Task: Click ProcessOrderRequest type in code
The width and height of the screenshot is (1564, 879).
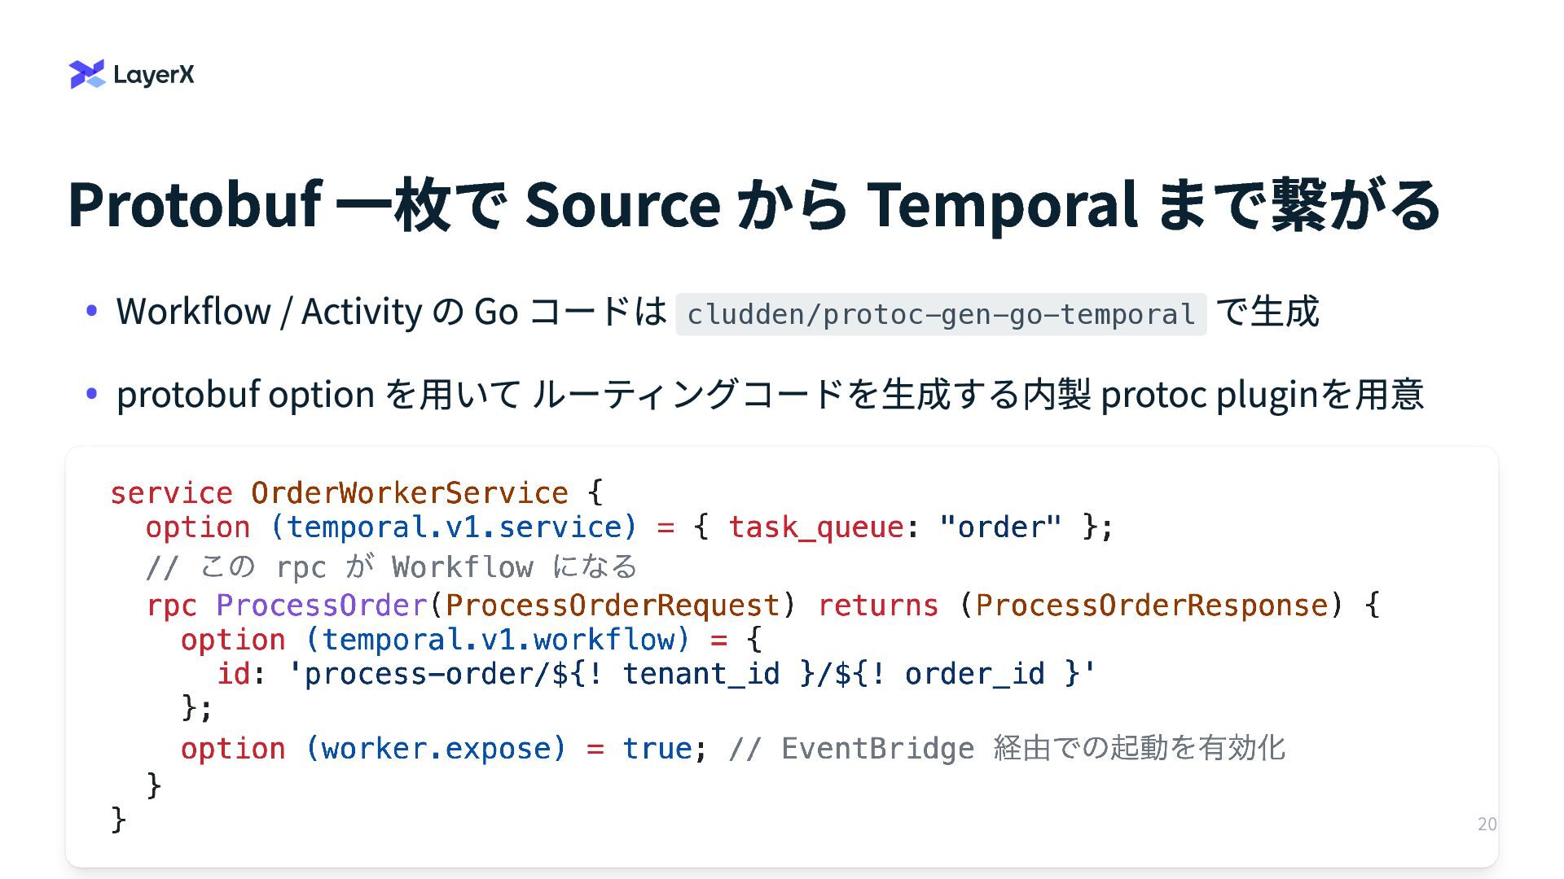Action: tap(613, 605)
